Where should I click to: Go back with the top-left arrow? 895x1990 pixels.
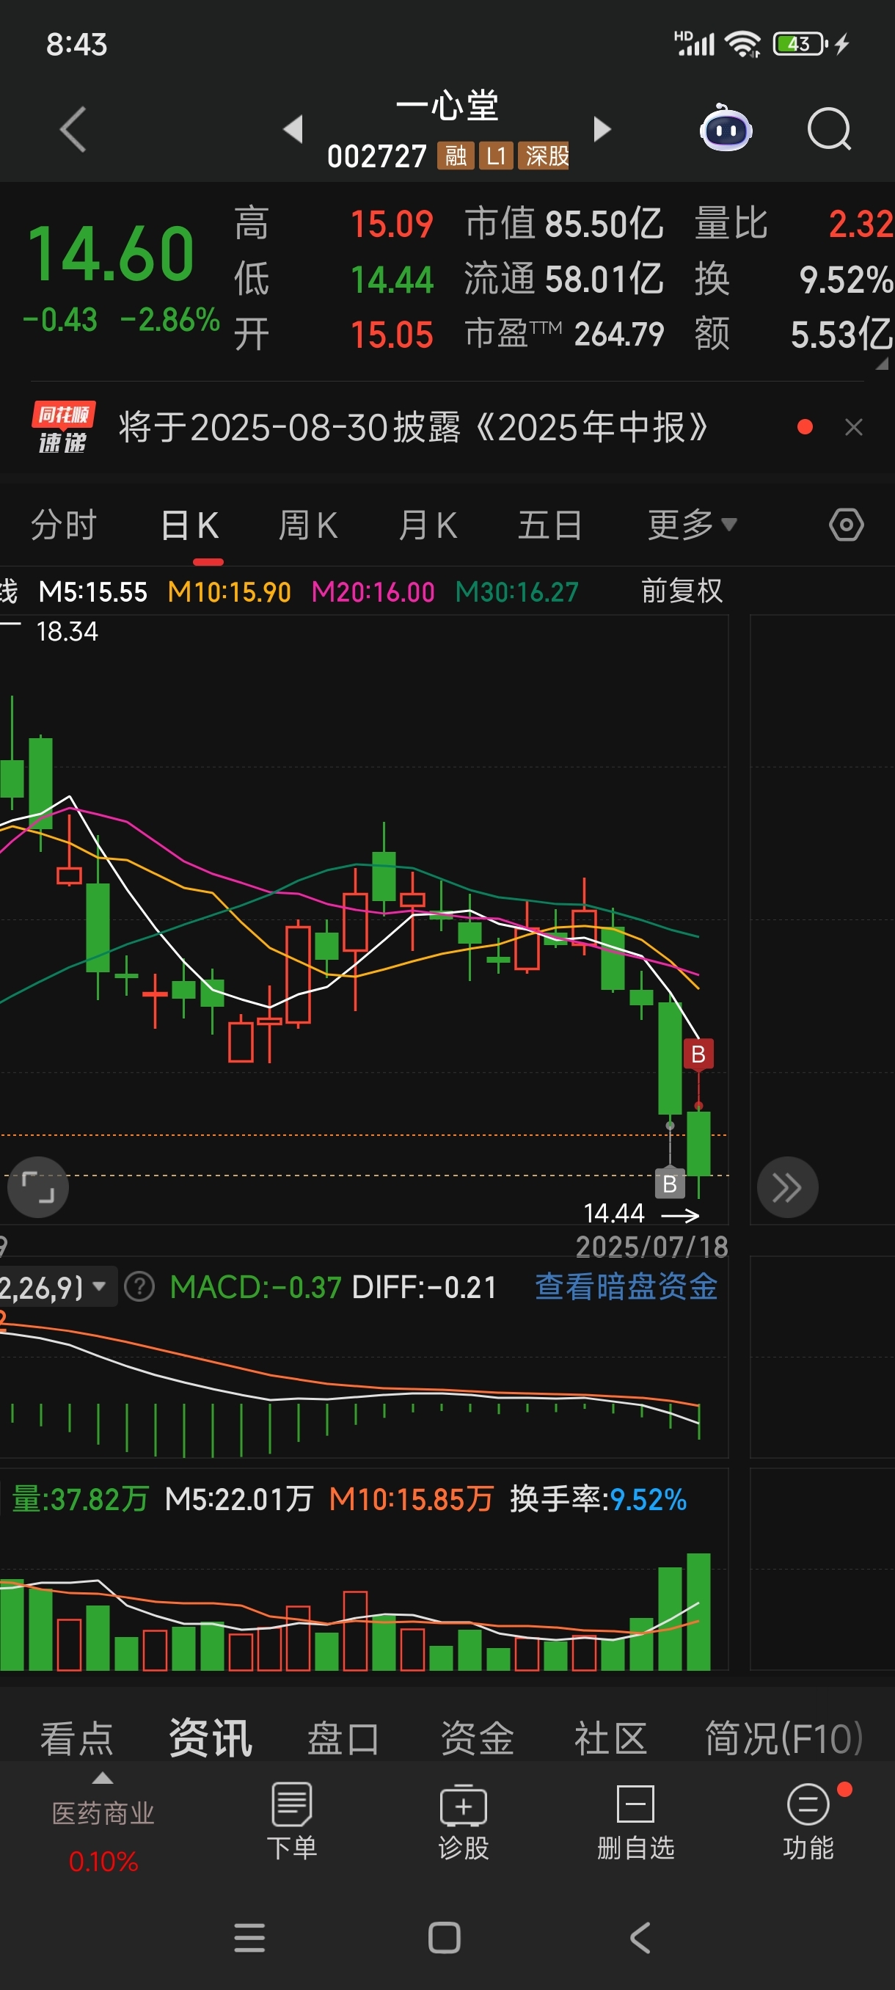tap(73, 129)
